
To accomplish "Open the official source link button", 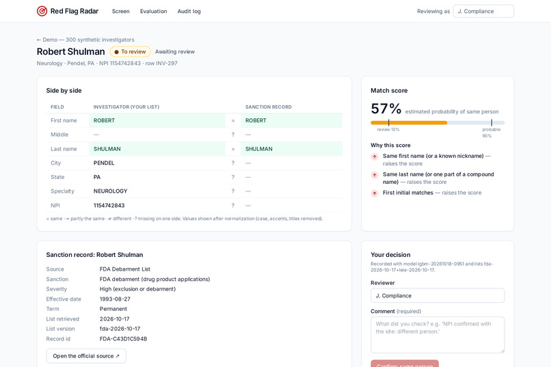I will pyautogui.click(x=86, y=356).
